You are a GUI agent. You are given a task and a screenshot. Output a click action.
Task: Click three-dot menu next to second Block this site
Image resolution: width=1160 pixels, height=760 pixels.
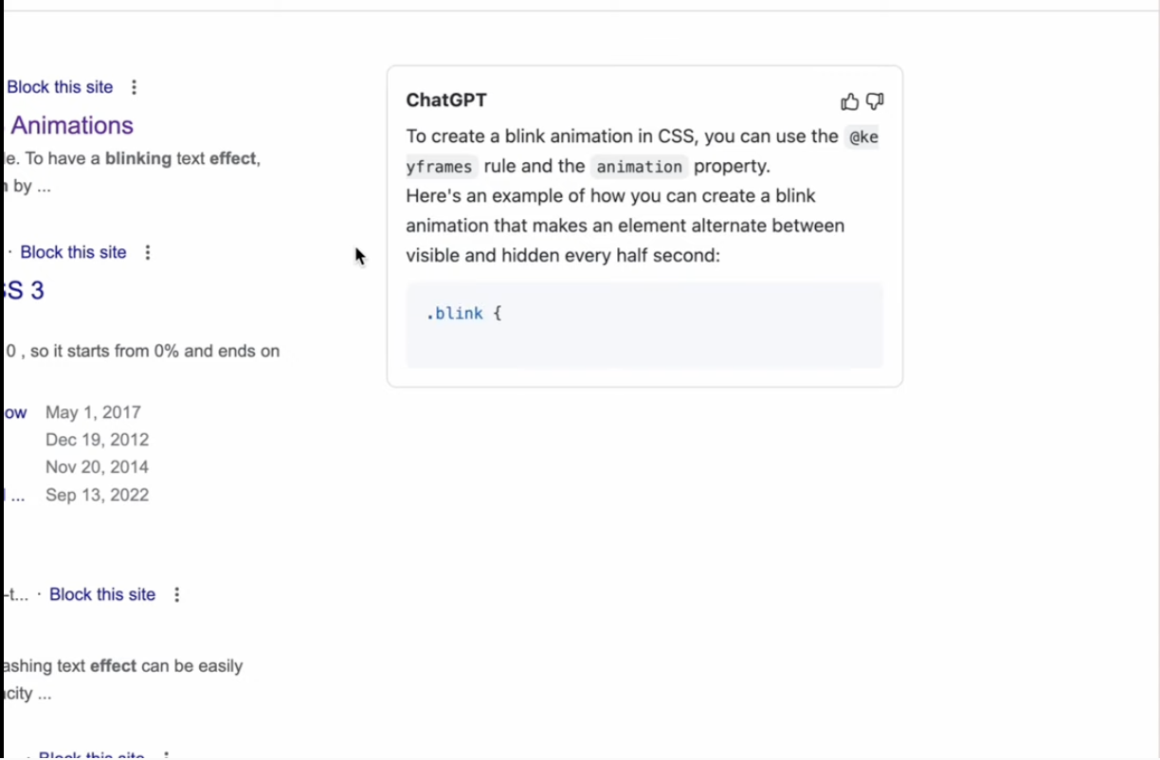[147, 252]
